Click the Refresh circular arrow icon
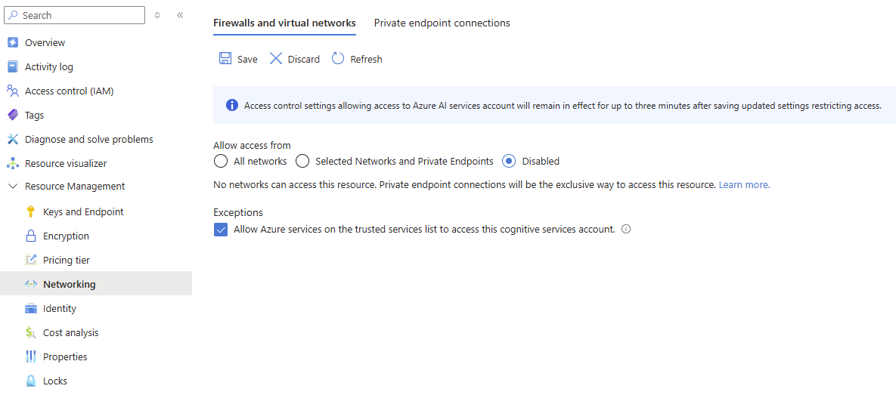The height and width of the screenshot is (395, 896). (338, 59)
